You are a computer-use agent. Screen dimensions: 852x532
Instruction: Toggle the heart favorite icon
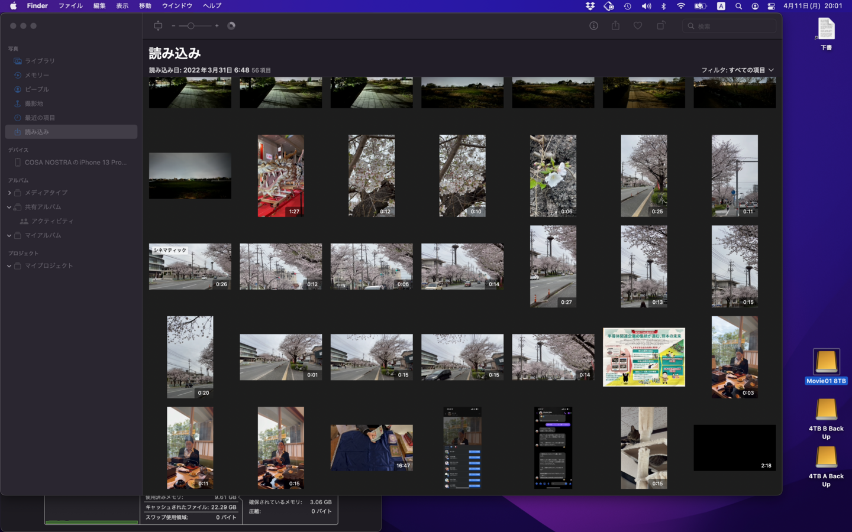[638, 26]
